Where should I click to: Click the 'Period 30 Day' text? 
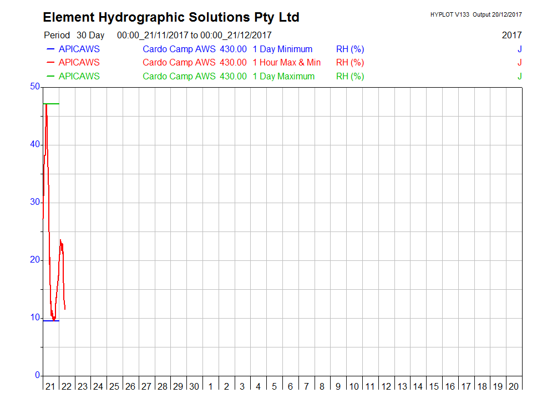(74, 36)
